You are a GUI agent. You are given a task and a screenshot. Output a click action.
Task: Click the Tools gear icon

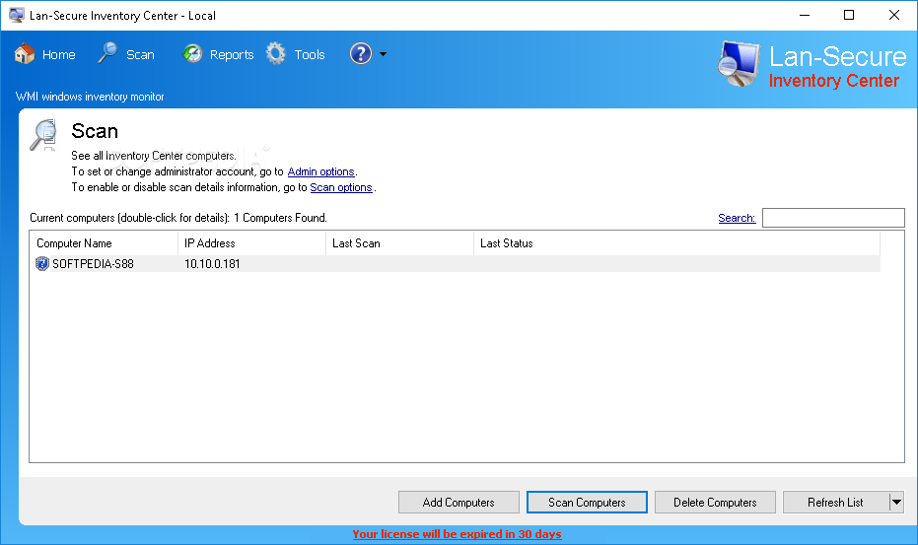(x=276, y=54)
